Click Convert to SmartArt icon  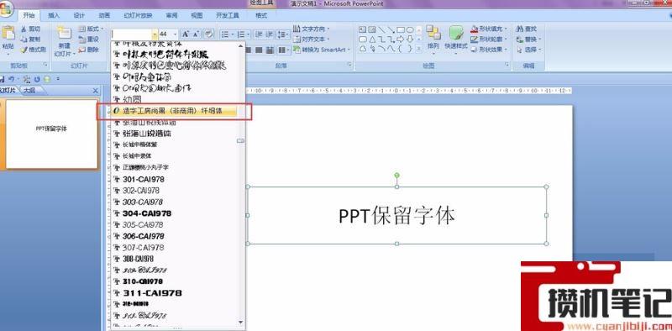[297, 50]
